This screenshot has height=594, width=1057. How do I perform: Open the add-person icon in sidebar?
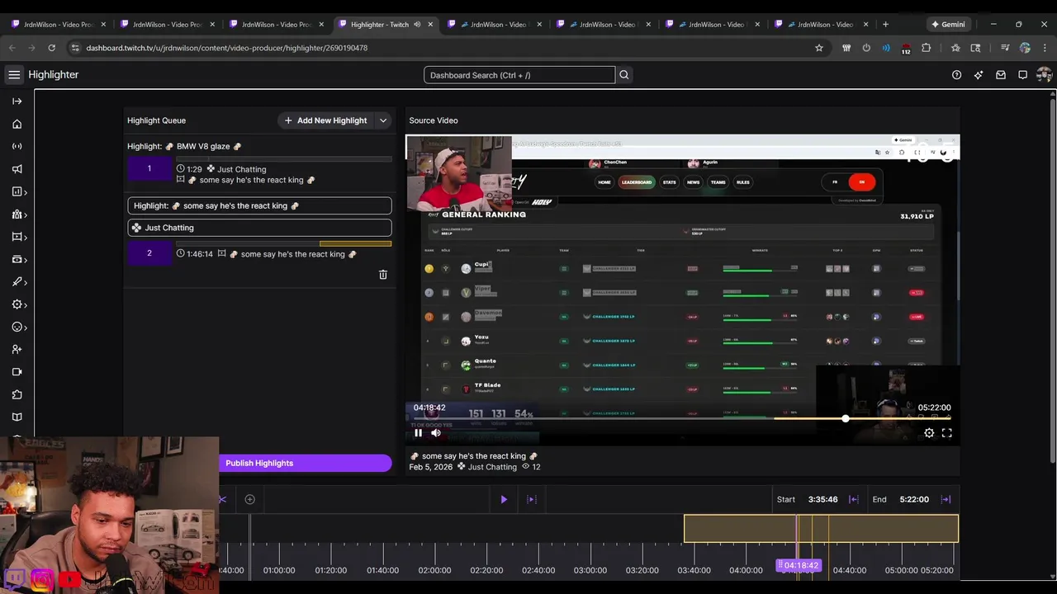17,350
